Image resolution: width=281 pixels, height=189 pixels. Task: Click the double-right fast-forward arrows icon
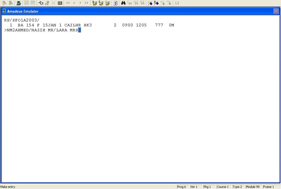[86, 3]
